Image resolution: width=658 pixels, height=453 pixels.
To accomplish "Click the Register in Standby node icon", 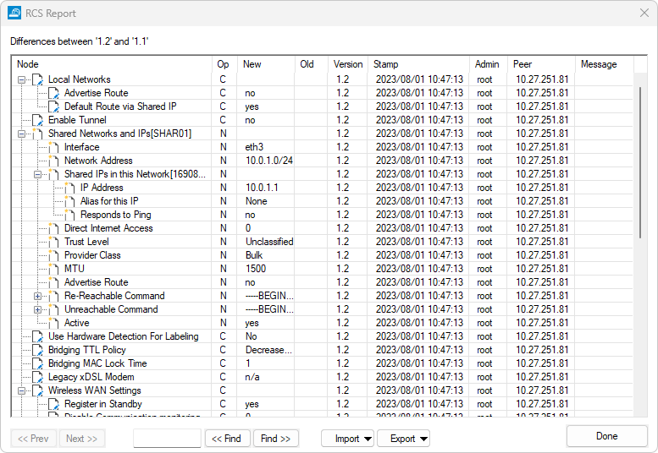I will [x=53, y=404].
